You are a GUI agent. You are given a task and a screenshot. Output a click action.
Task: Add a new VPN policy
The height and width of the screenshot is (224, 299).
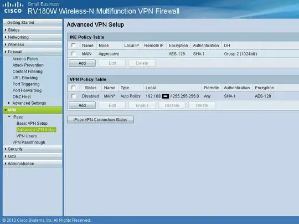click(82, 105)
